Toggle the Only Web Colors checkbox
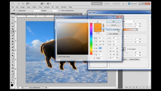The image size is (161, 91). (x=58, y=57)
